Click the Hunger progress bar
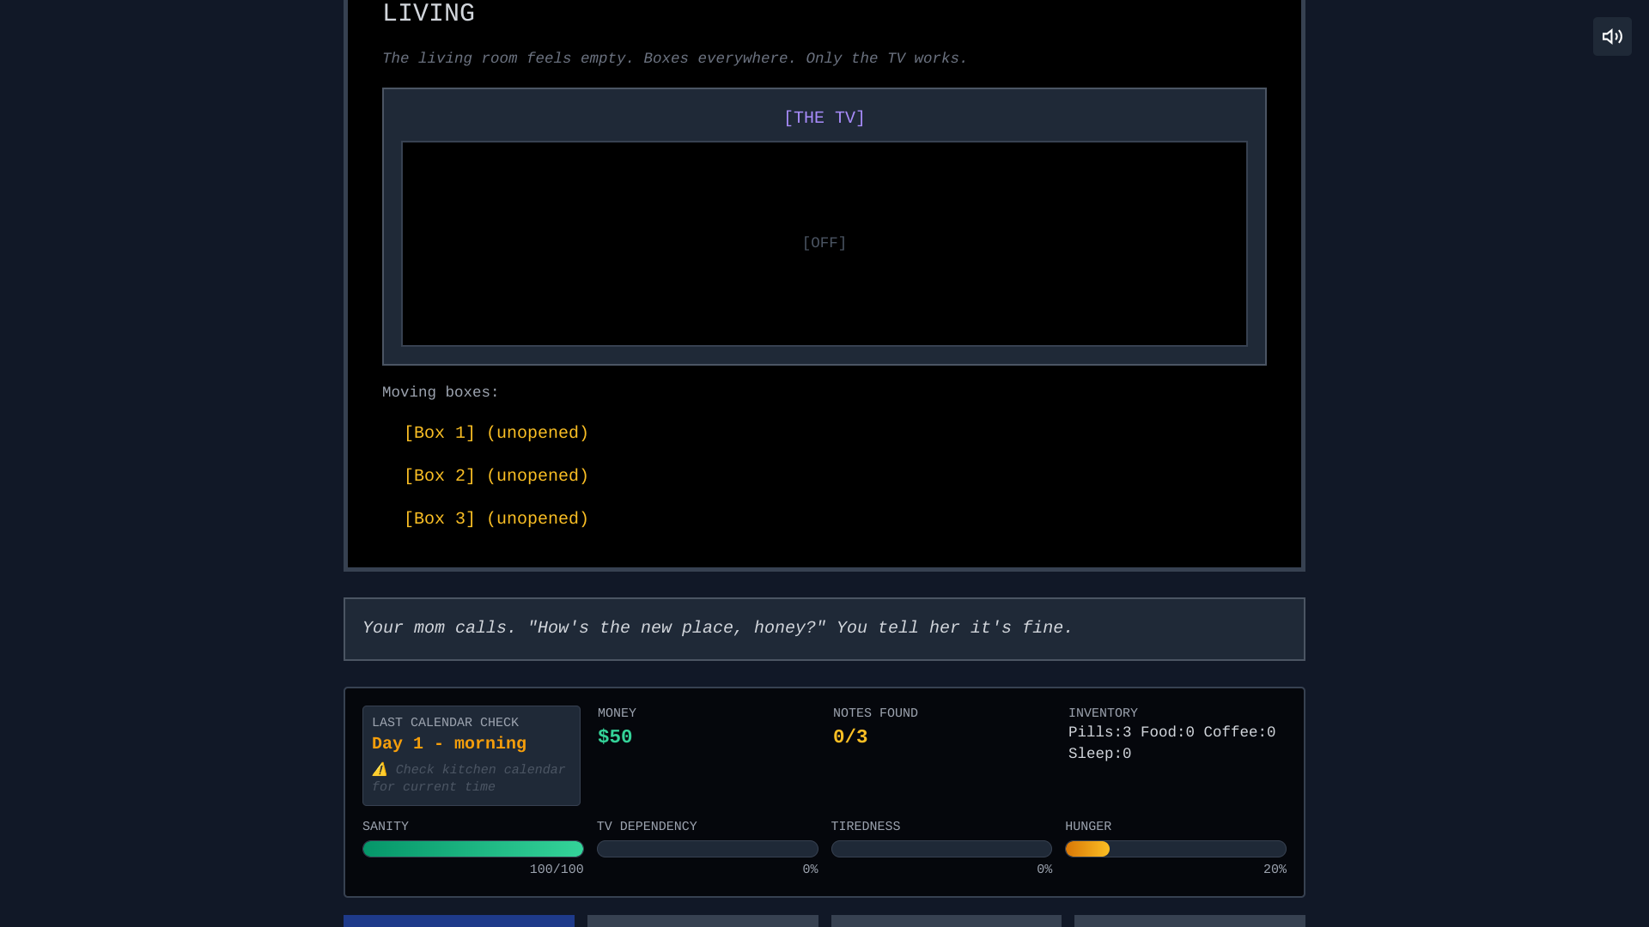The image size is (1649, 927). tap(1176, 849)
